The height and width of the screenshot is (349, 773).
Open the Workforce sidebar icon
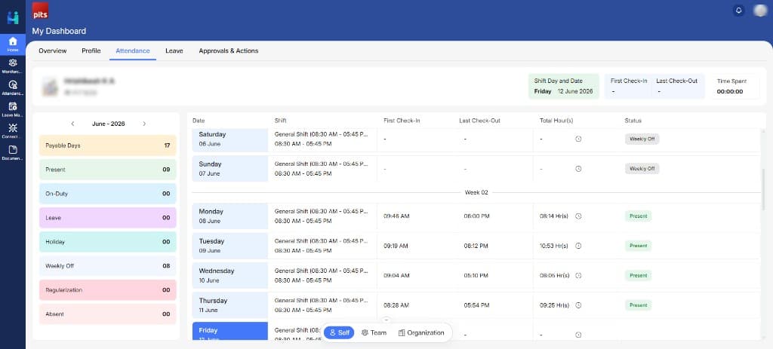coord(13,66)
